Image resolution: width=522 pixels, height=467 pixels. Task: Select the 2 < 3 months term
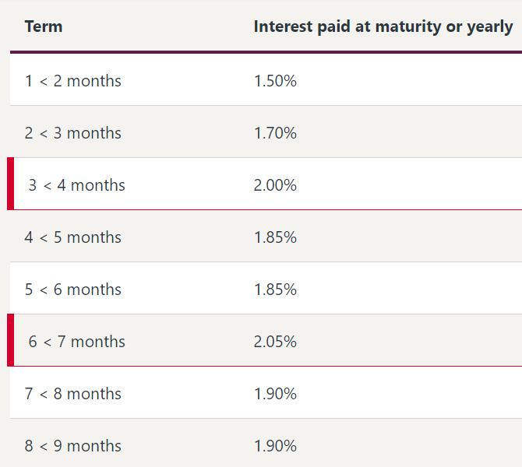tap(72, 133)
